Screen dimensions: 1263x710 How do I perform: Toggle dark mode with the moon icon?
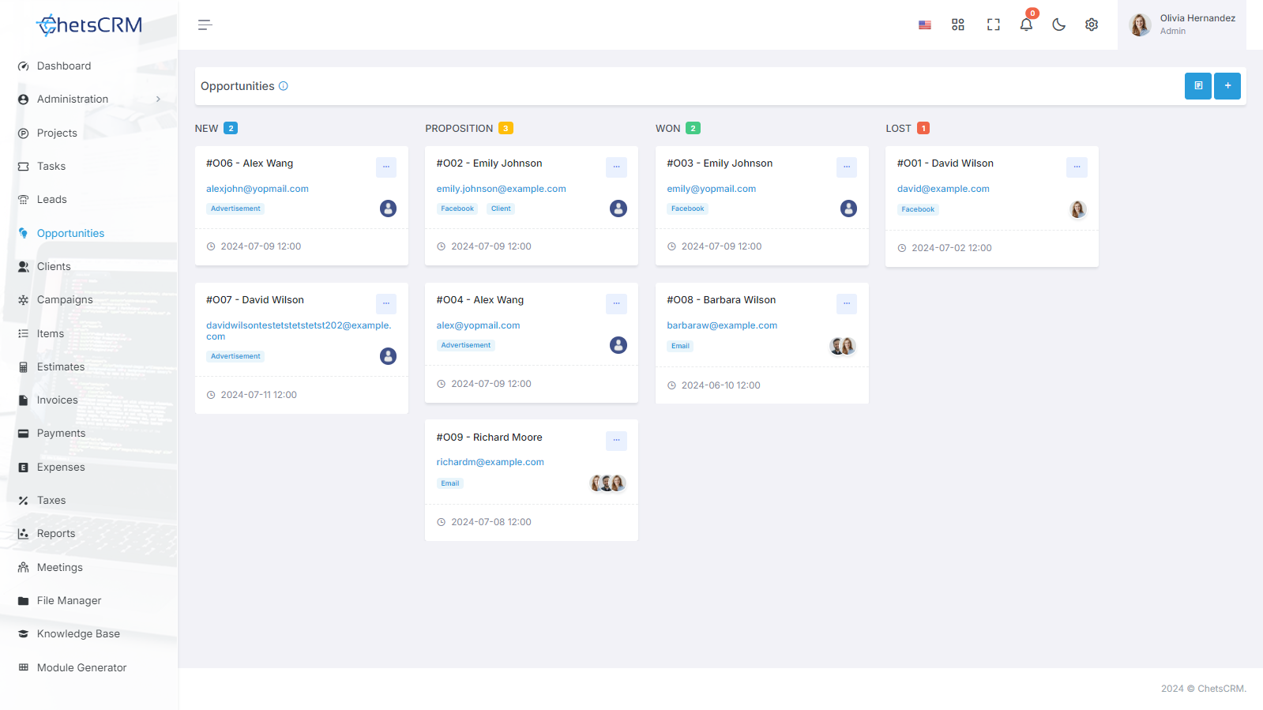(1059, 25)
